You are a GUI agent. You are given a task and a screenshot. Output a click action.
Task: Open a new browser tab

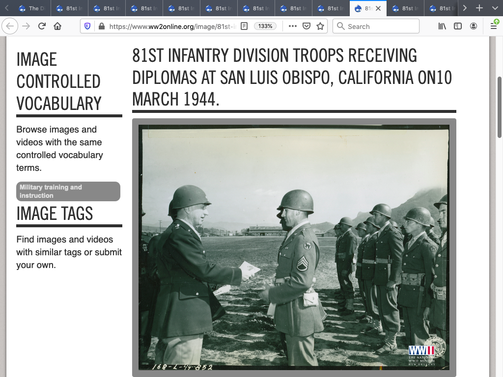(479, 8)
